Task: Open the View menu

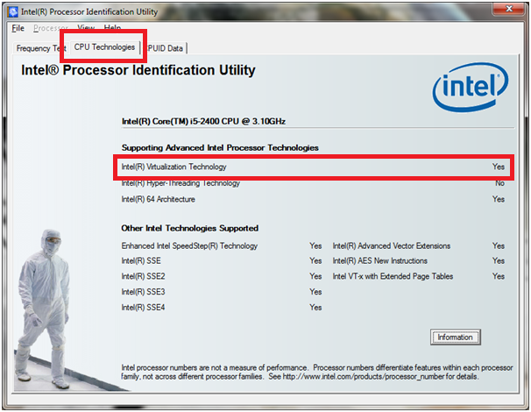Action: [x=86, y=27]
